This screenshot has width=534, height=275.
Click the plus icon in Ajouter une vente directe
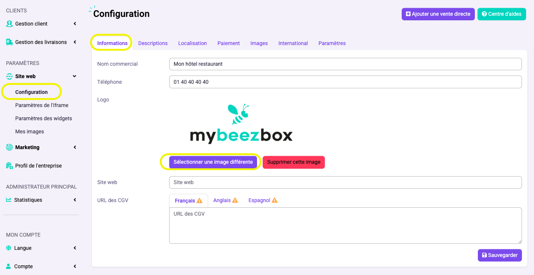(408, 14)
